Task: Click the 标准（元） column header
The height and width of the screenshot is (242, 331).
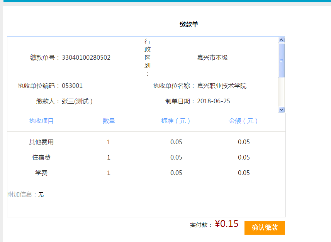Action: pyautogui.click(x=176, y=121)
